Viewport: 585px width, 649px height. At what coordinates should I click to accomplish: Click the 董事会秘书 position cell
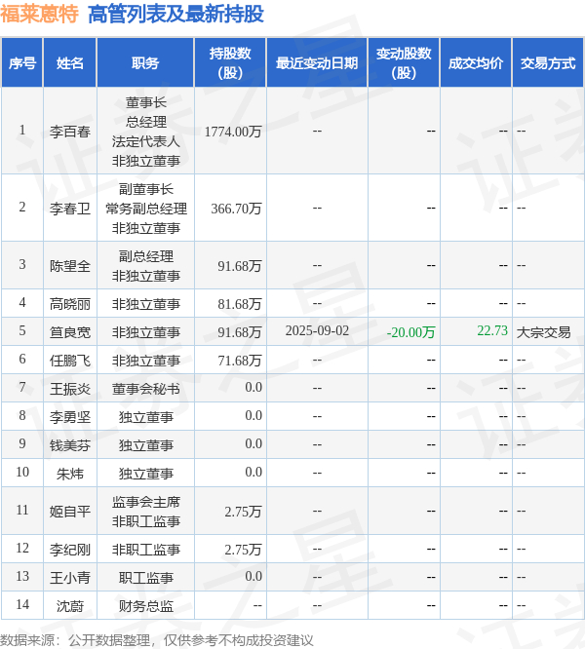pos(145,389)
